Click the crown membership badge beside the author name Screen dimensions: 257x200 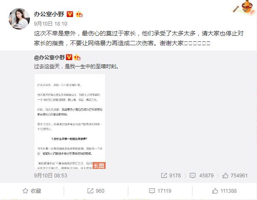click(x=79, y=14)
